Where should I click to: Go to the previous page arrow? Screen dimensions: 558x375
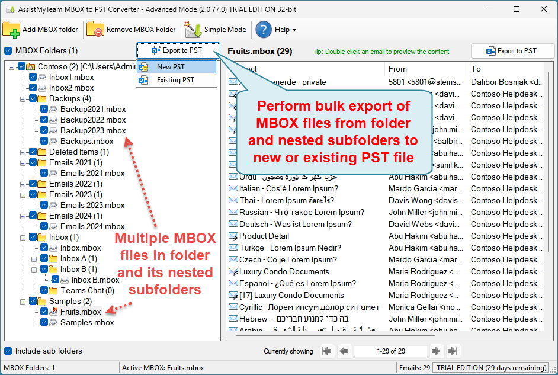tap(344, 351)
